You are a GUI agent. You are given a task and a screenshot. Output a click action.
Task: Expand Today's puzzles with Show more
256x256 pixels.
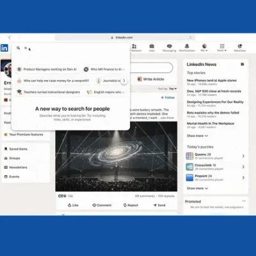197,188
